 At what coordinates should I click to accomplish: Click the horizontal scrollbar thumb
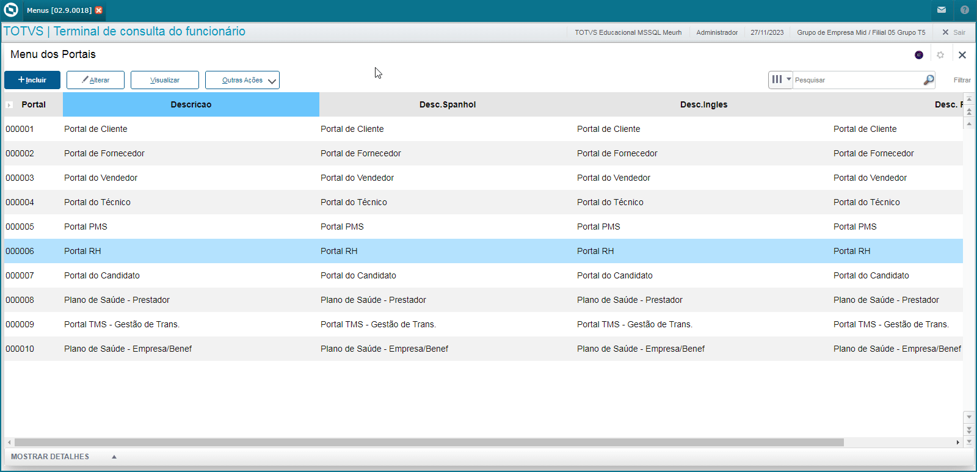pos(429,442)
